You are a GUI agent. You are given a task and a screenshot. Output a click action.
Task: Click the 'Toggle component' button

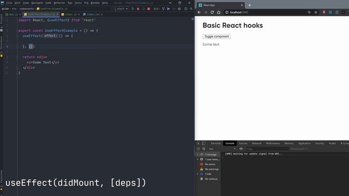[216, 36]
